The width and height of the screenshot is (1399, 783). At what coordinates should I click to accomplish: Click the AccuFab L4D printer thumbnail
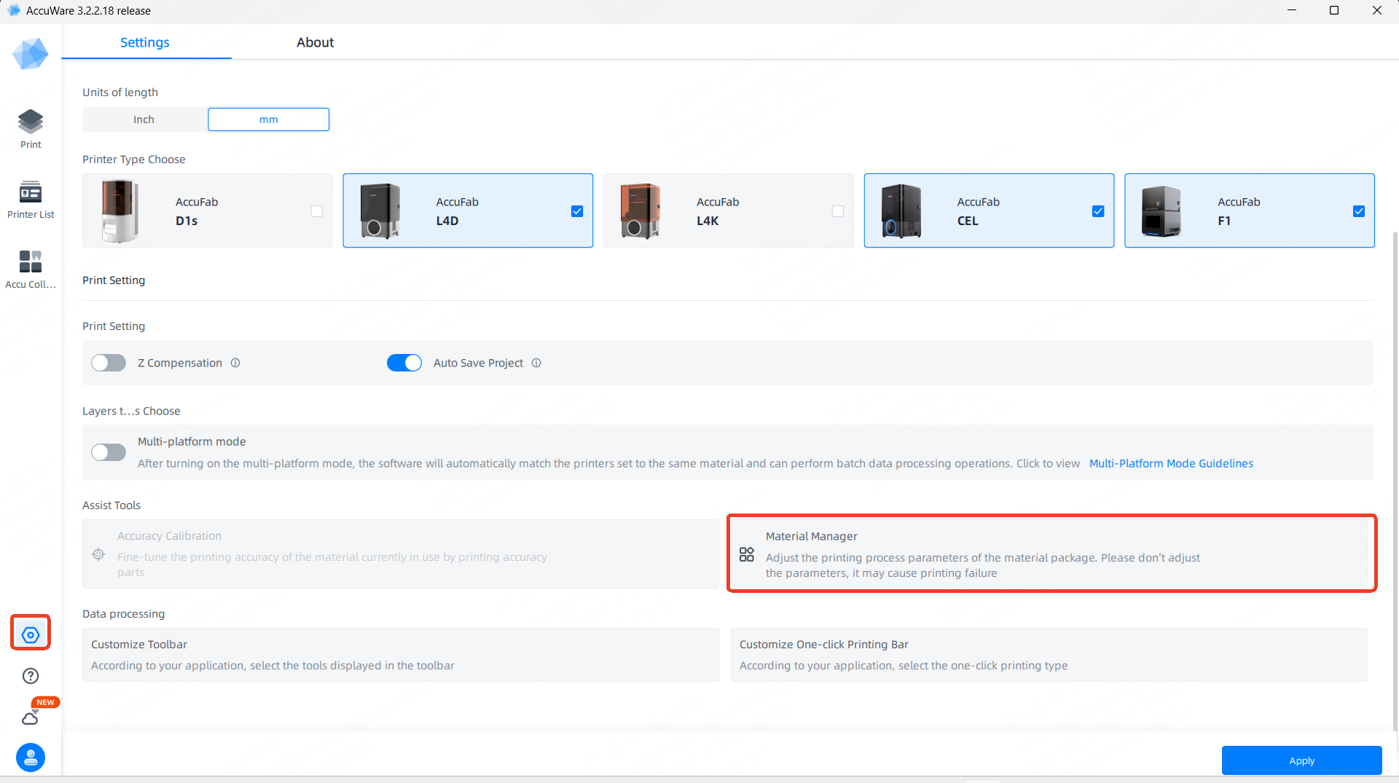pos(380,211)
